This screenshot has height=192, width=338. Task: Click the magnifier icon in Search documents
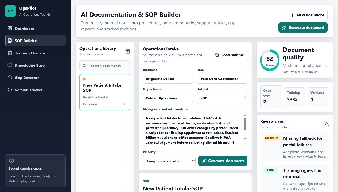84,66
